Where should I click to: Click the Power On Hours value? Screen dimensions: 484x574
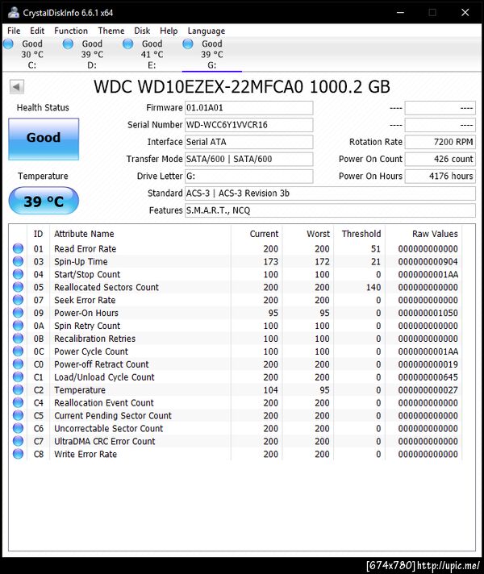click(440, 176)
